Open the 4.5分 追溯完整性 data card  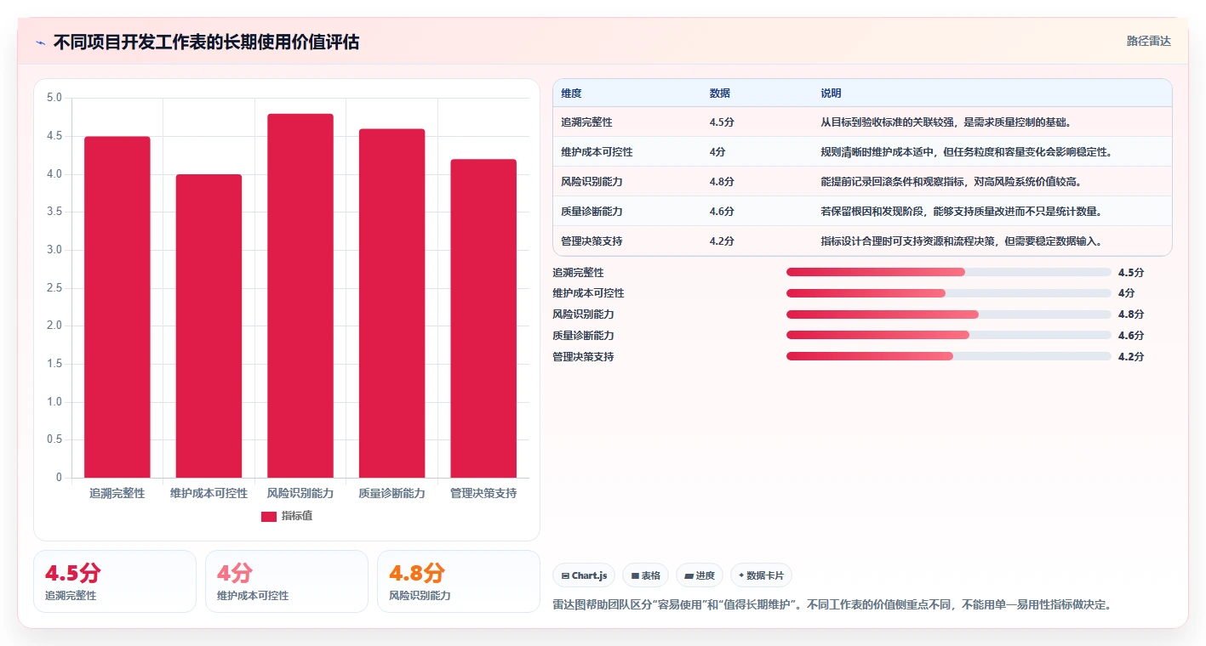tap(115, 581)
